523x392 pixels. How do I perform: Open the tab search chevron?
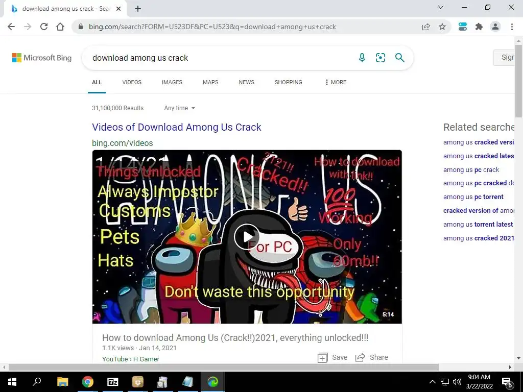tap(441, 7)
